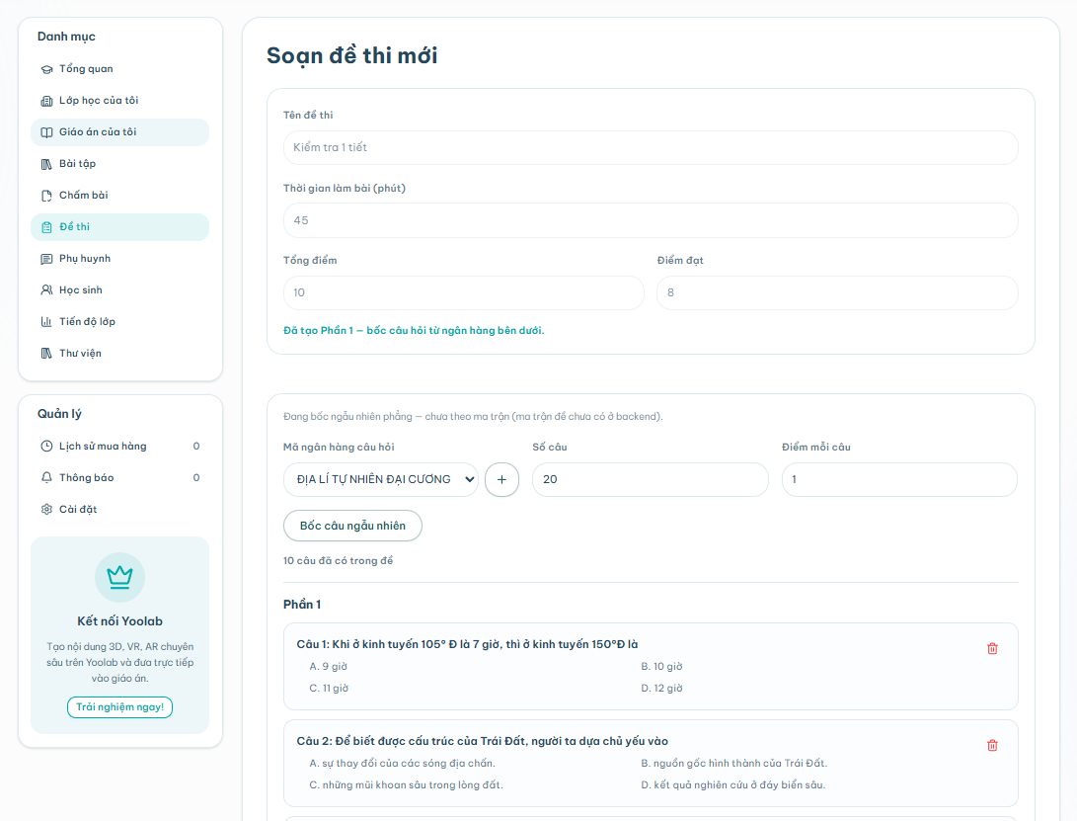The width and height of the screenshot is (1077, 821).
Task: Click the graduation cap icon beside Tổng quan
Action: pyautogui.click(x=46, y=69)
